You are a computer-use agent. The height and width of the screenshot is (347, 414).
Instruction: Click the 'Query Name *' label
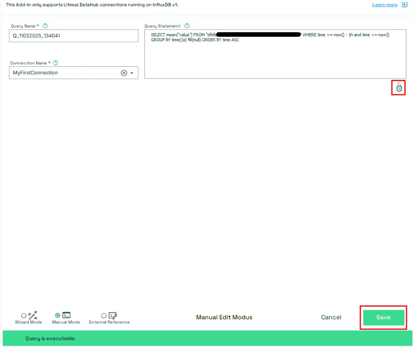[x=25, y=26]
